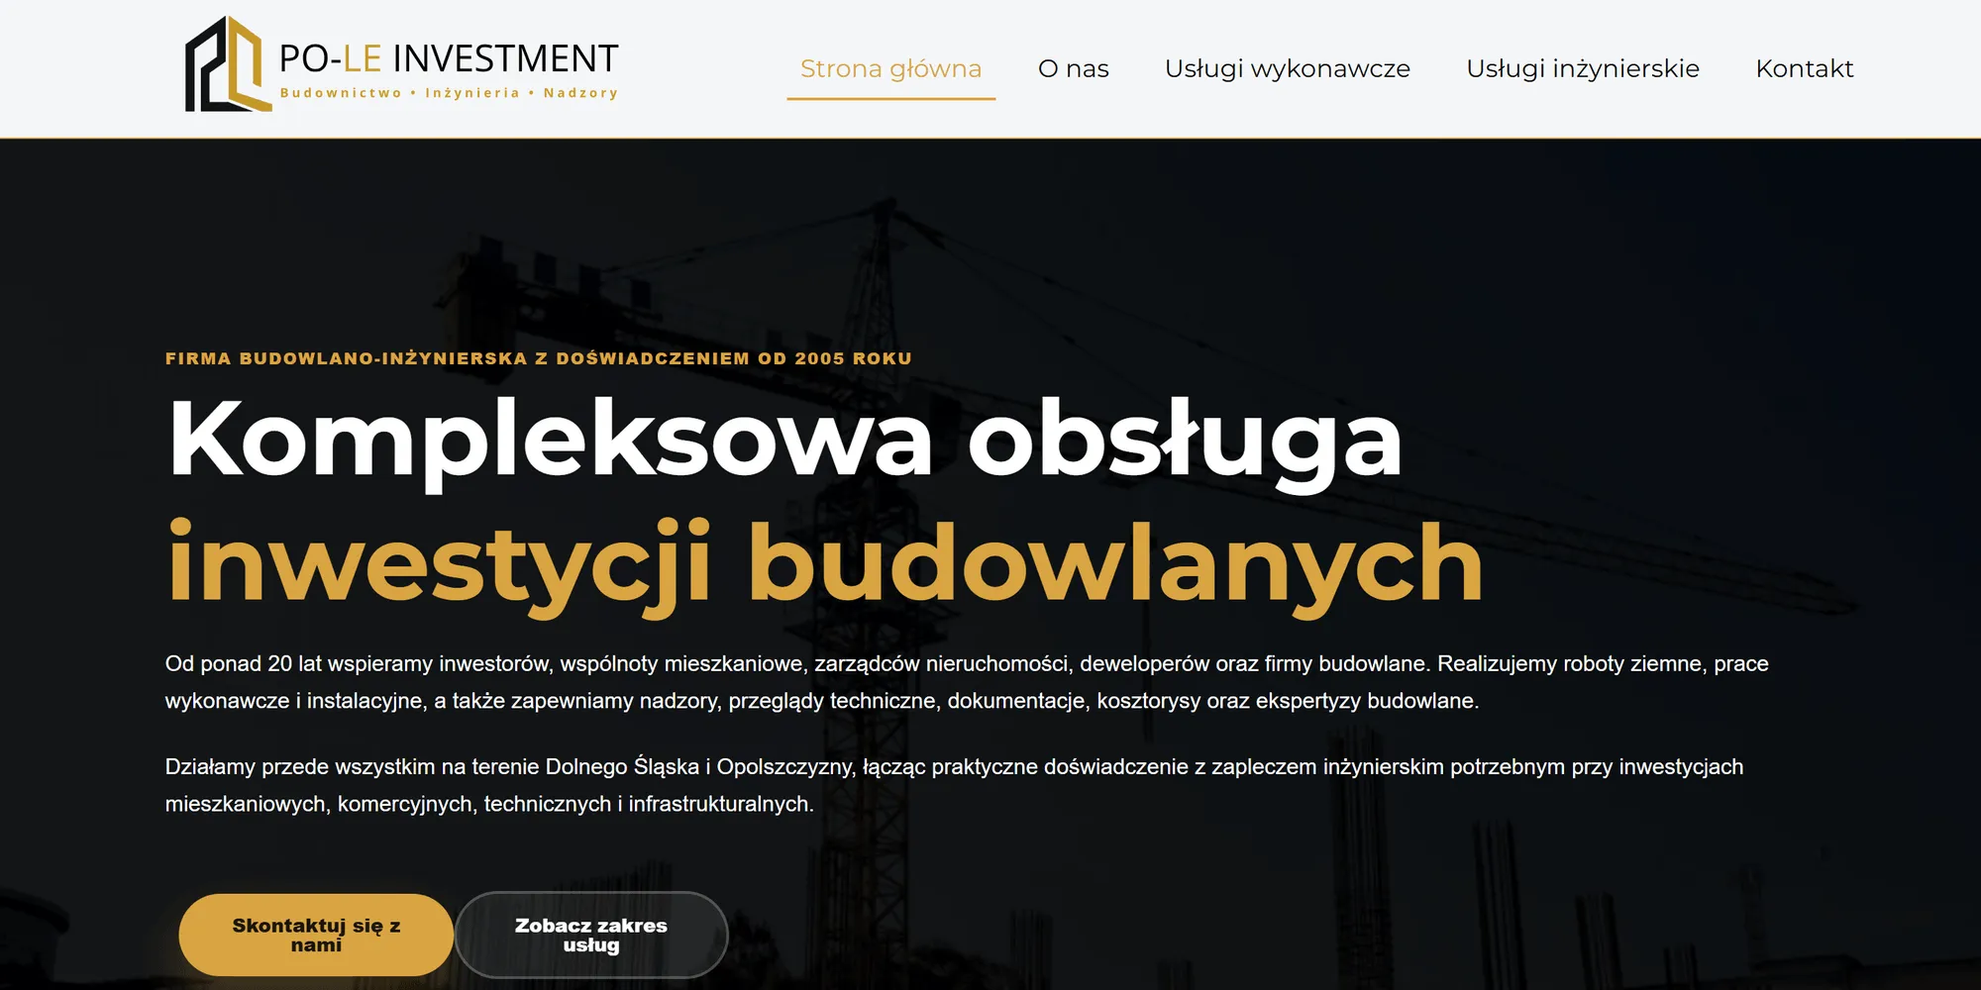Click the Zobacz zakres usług button
The image size is (1981, 990).
point(591,935)
